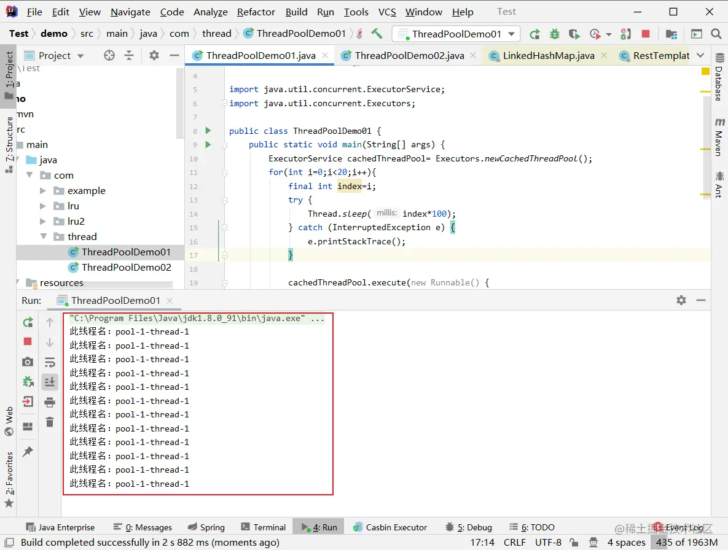Run ThreadPoolDemo01 using the toolbar rerun icon
Screen dimensions: 728x550
click(535, 34)
